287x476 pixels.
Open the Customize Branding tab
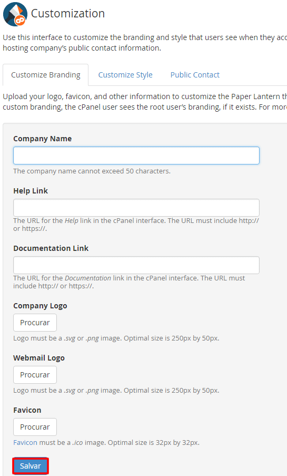pos(46,75)
